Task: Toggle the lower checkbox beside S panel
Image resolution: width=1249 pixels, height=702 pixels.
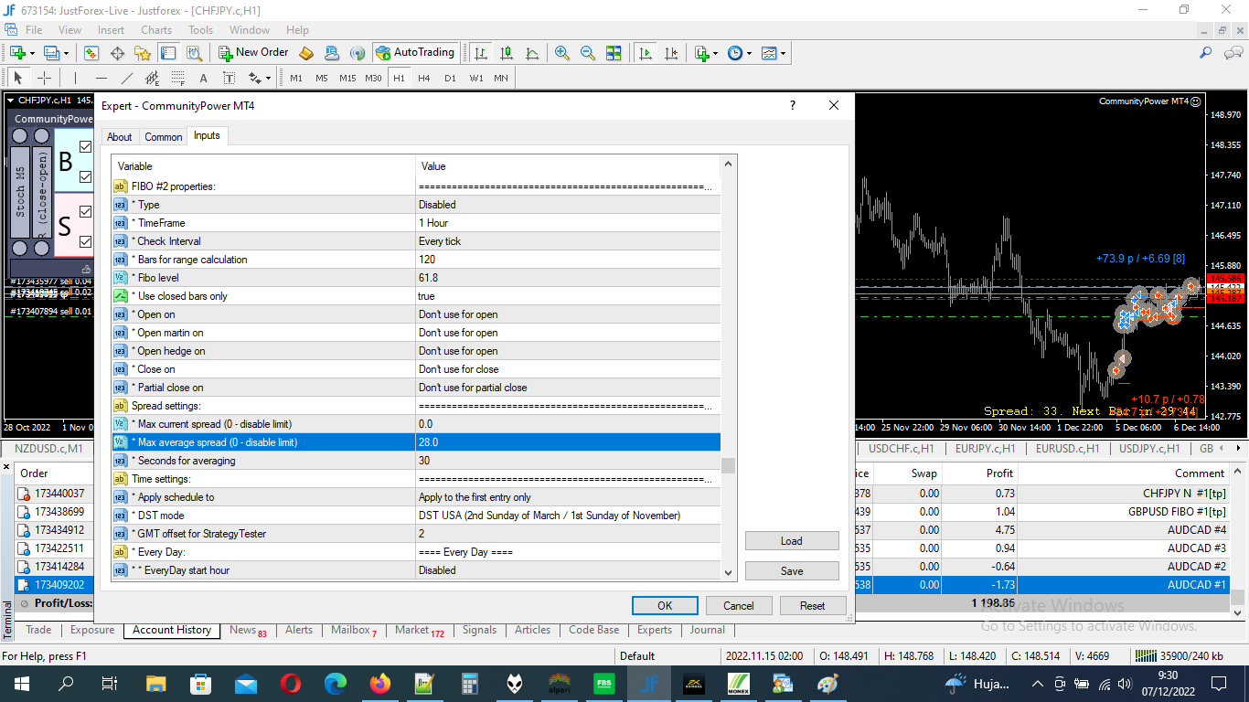Action: [x=86, y=241]
